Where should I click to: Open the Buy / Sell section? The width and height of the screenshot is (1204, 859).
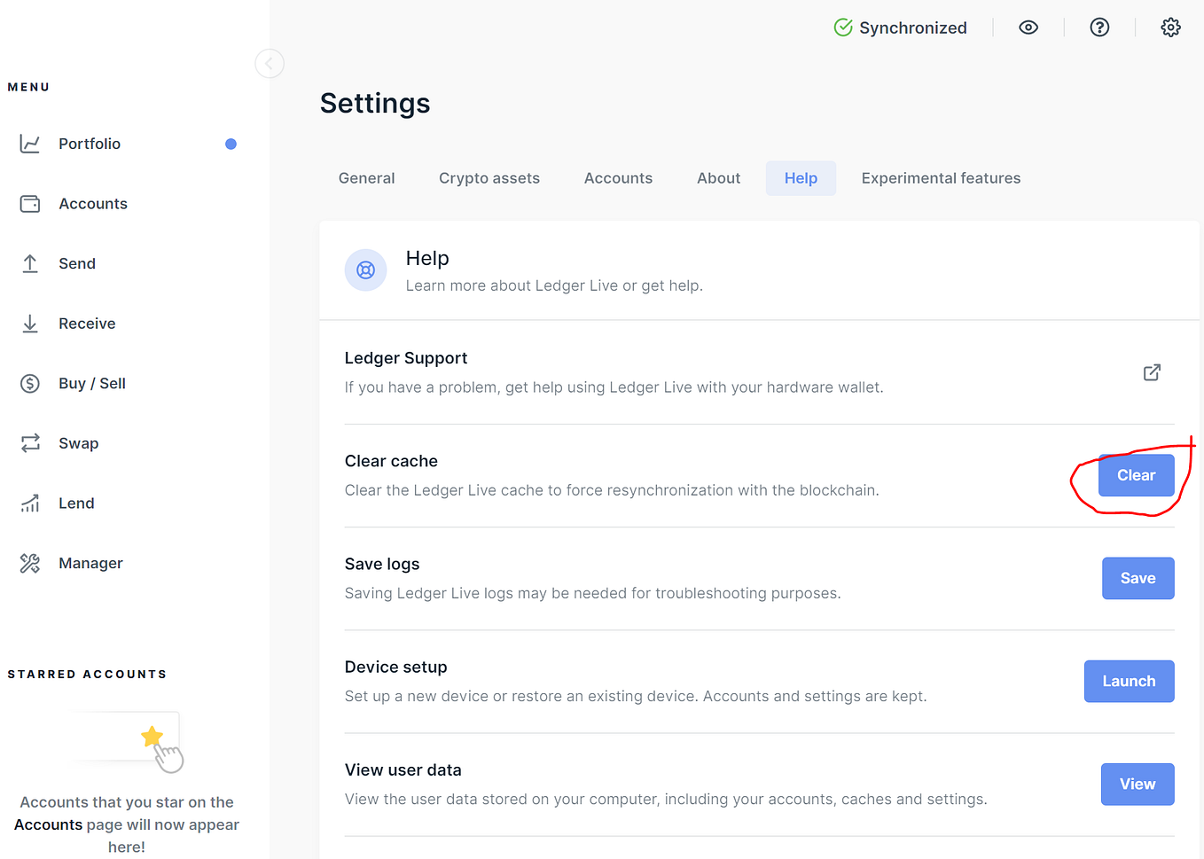click(x=93, y=383)
